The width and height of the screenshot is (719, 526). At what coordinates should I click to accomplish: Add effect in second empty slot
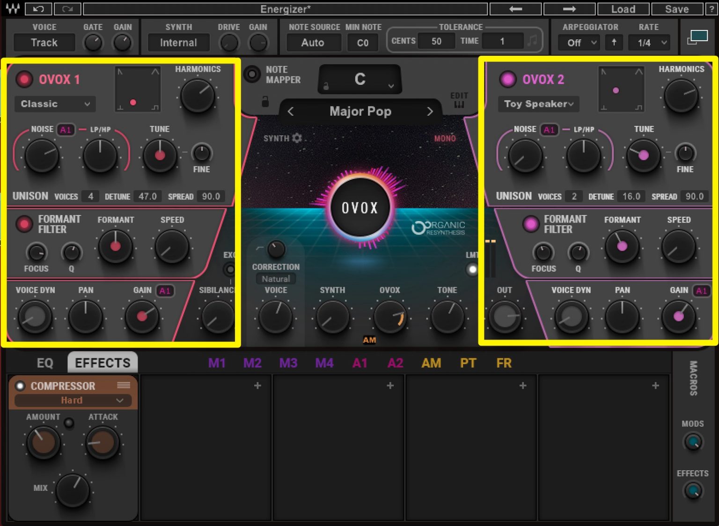(x=390, y=385)
